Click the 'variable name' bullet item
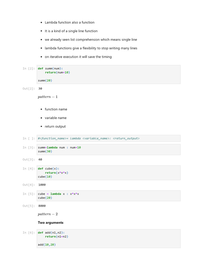Image resolution: width=198 pixels, height=264 pixels. click(56, 118)
